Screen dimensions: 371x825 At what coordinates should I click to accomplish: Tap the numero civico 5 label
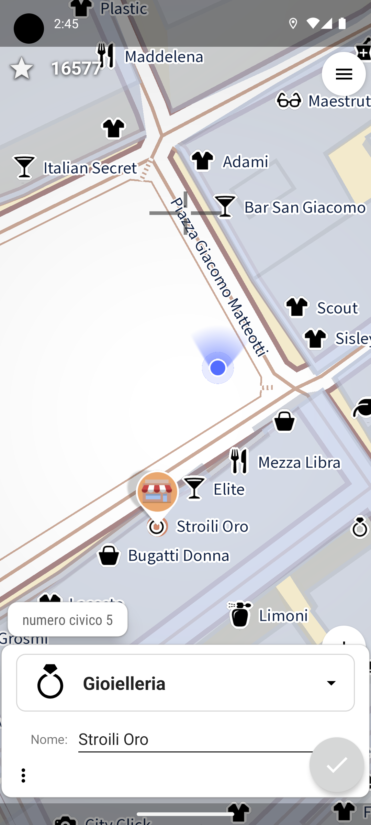point(68,620)
